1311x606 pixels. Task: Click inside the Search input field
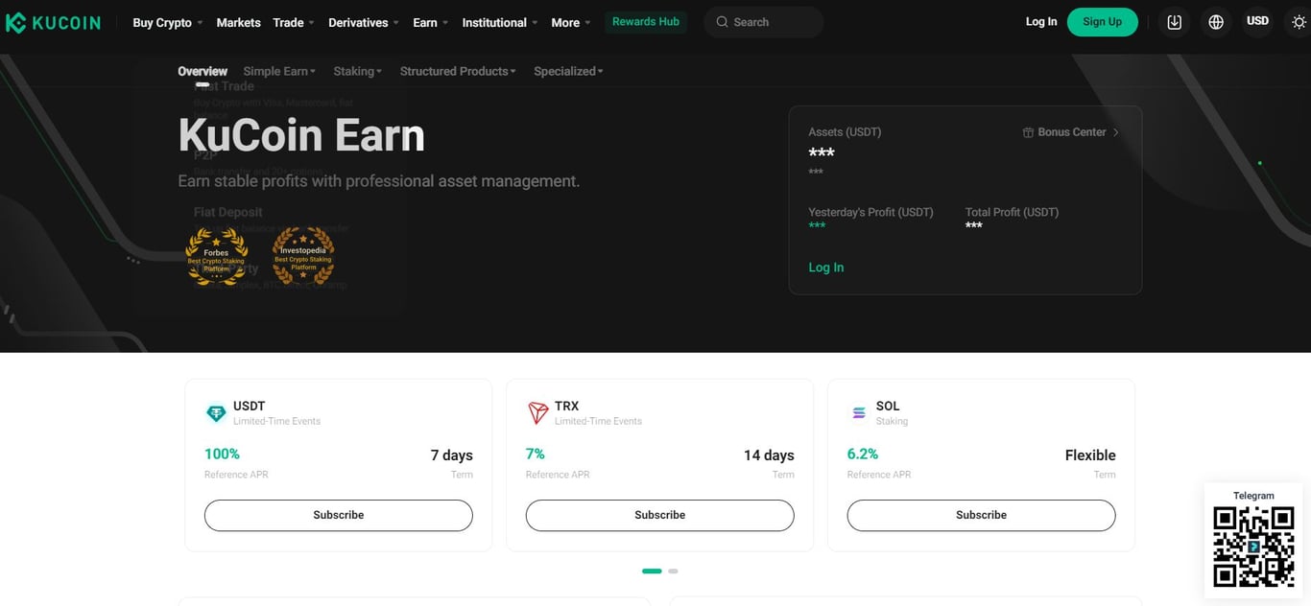pyautogui.click(x=763, y=21)
